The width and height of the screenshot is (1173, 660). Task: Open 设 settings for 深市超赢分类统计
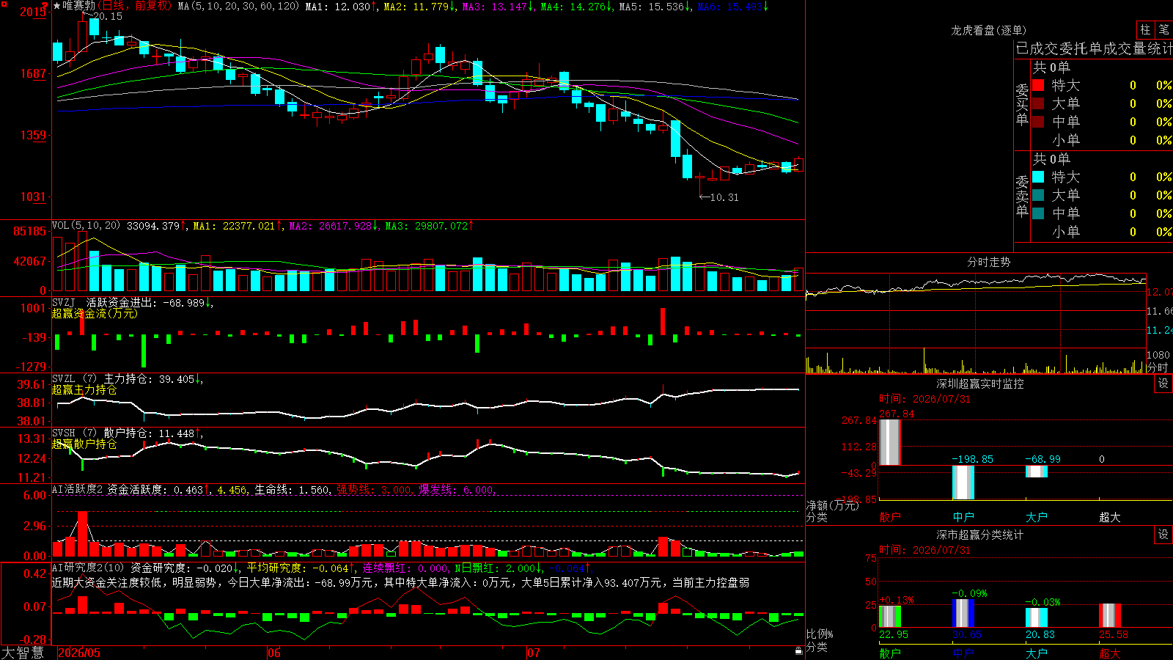tap(1163, 535)
